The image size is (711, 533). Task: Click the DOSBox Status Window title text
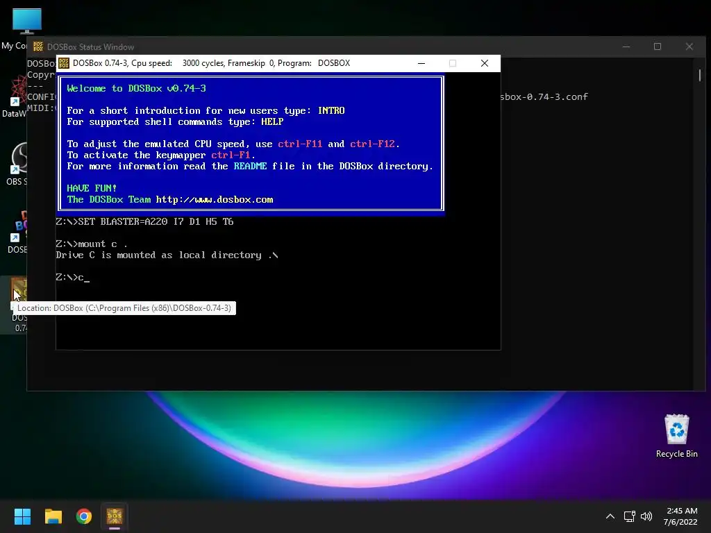point(91,46)
